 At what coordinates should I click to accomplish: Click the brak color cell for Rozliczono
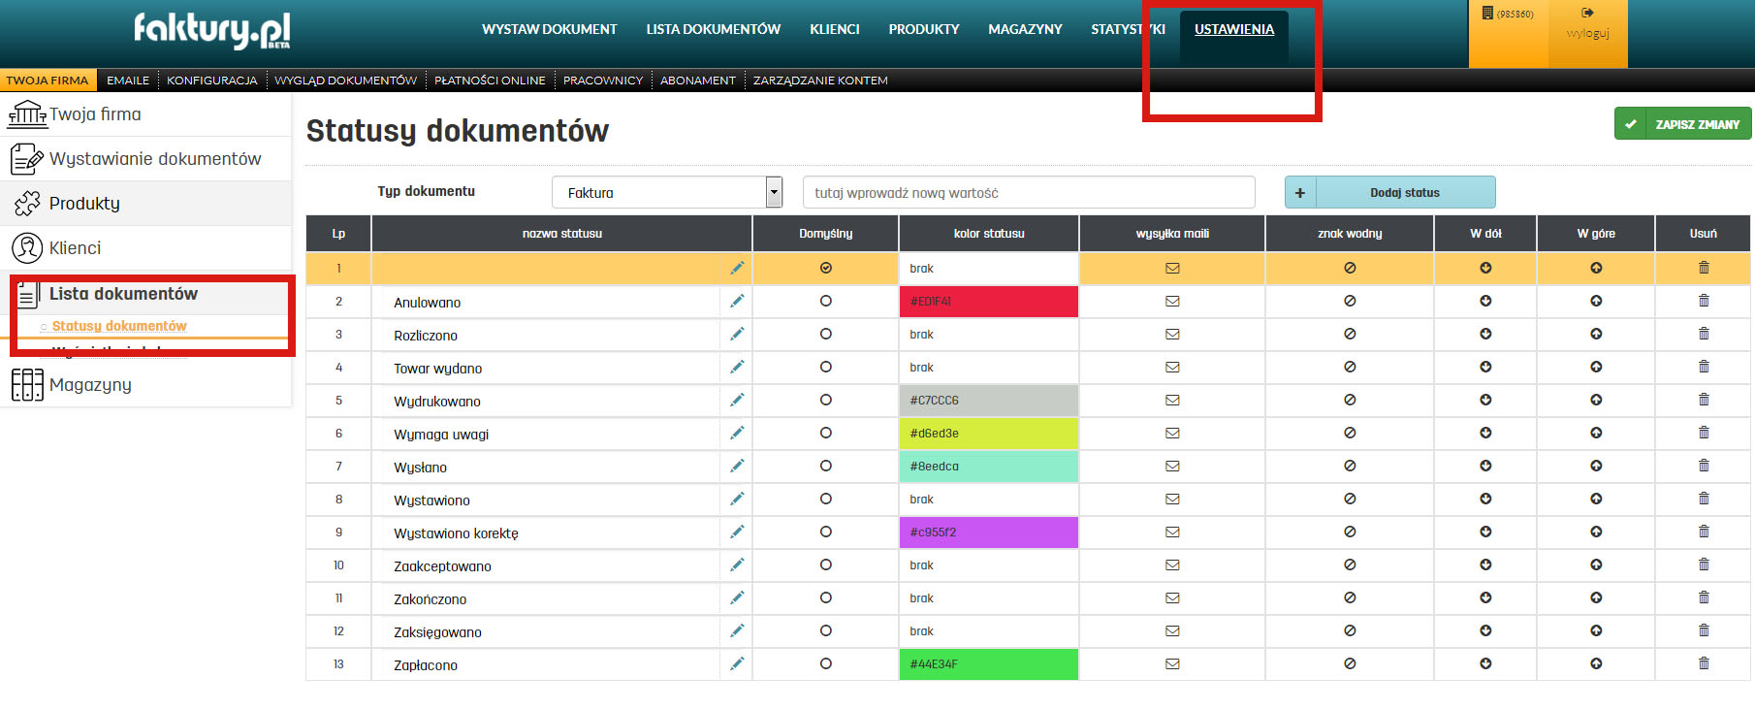click(x=989, y=334)
